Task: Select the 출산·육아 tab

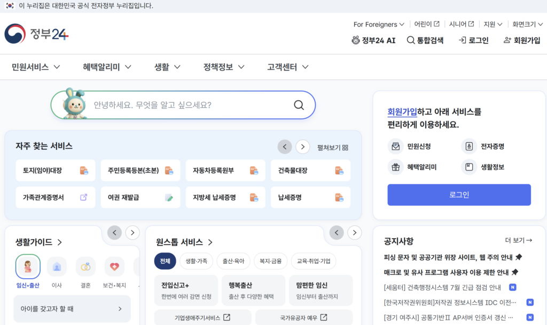Action: coord(233,261)
